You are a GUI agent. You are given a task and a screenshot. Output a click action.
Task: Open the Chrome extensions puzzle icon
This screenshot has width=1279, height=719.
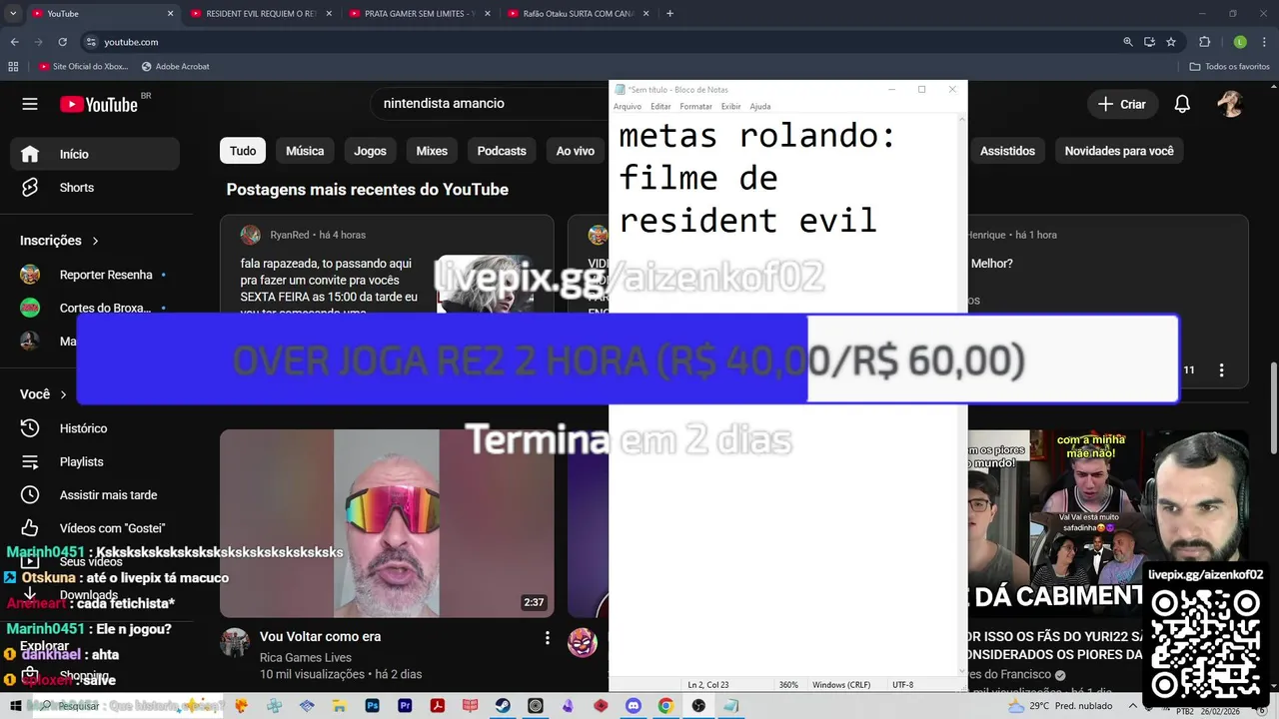[x=1204, y=42]
